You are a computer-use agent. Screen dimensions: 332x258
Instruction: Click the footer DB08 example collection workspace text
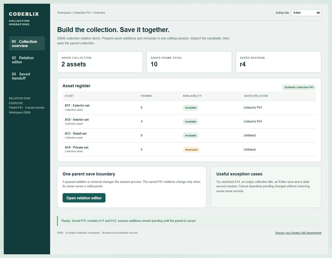click(97, 233)
